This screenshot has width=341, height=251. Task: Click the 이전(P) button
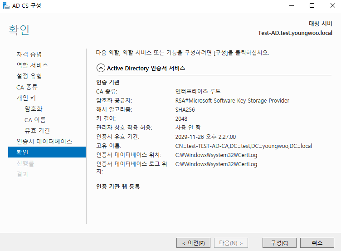(193, 243)
